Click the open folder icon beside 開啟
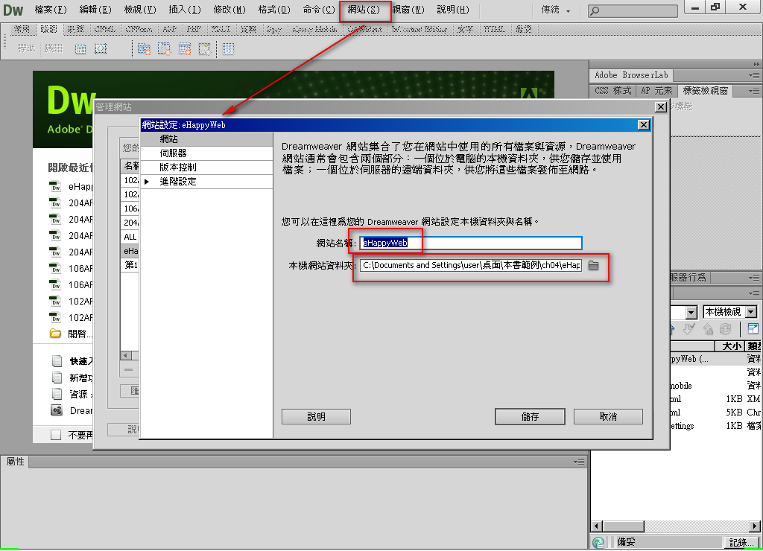 tap(55, 334)
